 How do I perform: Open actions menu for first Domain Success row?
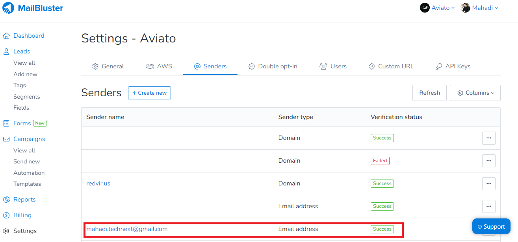coord(489,138)
